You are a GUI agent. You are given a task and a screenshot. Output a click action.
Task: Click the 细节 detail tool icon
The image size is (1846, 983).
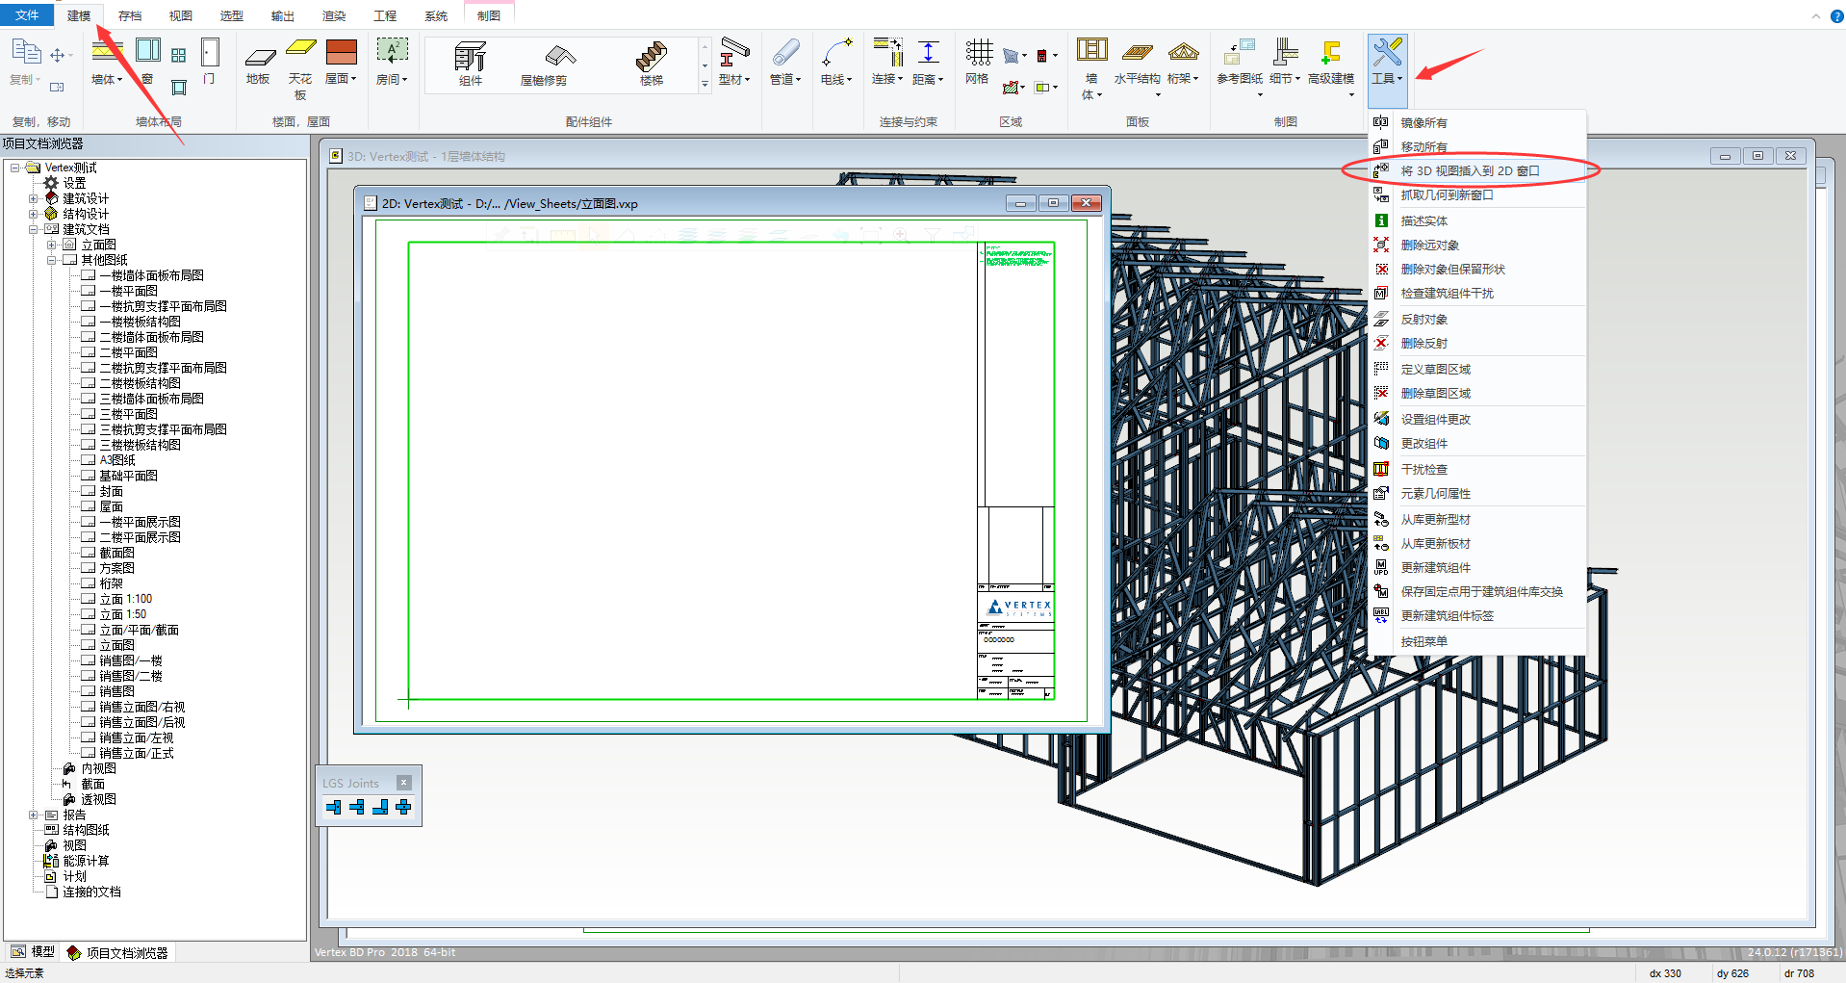coord(1285,51)
